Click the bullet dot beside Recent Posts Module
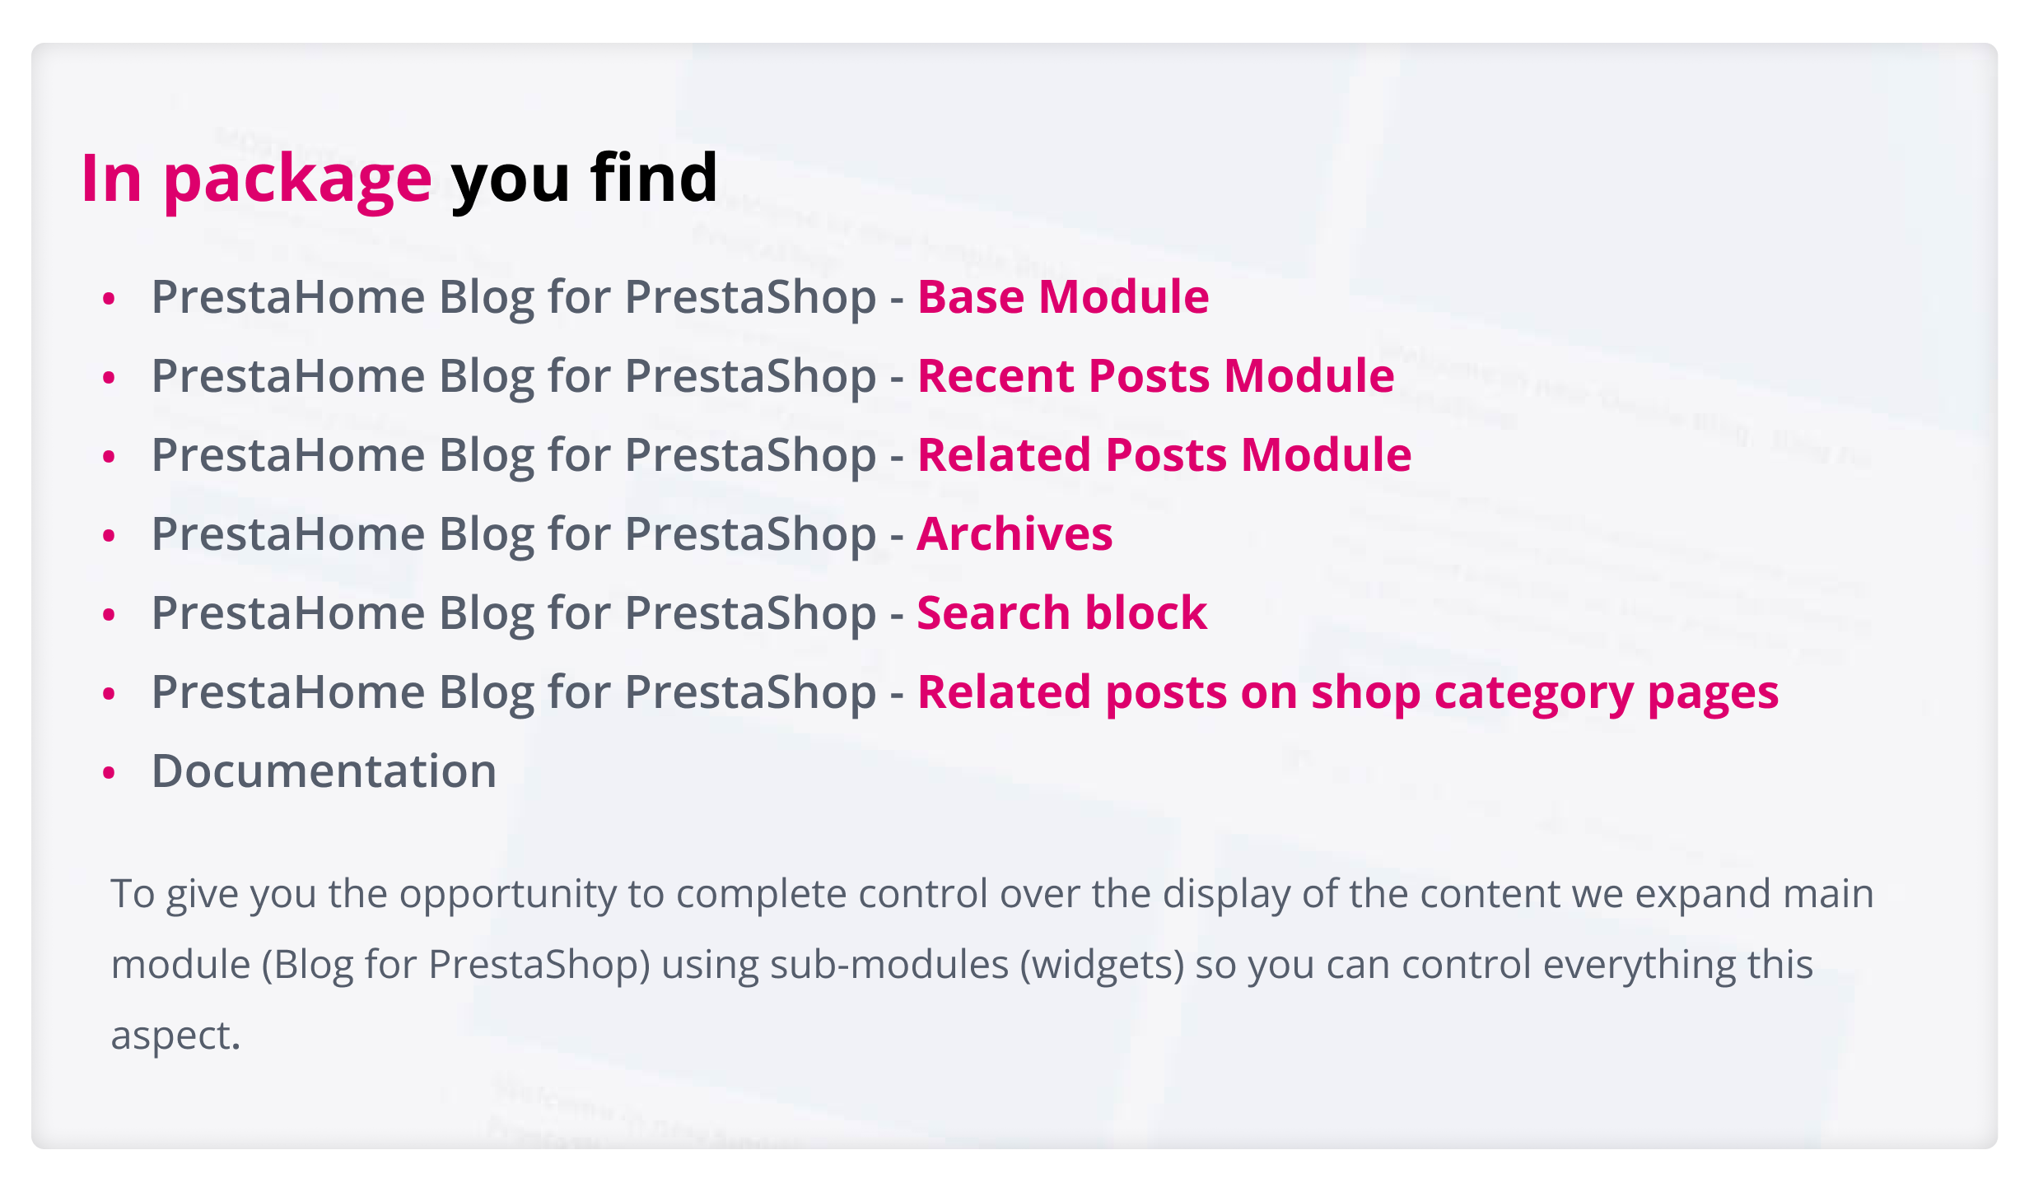The image size is (2029, 1192). pyautogui.click(x=109, y=378)
